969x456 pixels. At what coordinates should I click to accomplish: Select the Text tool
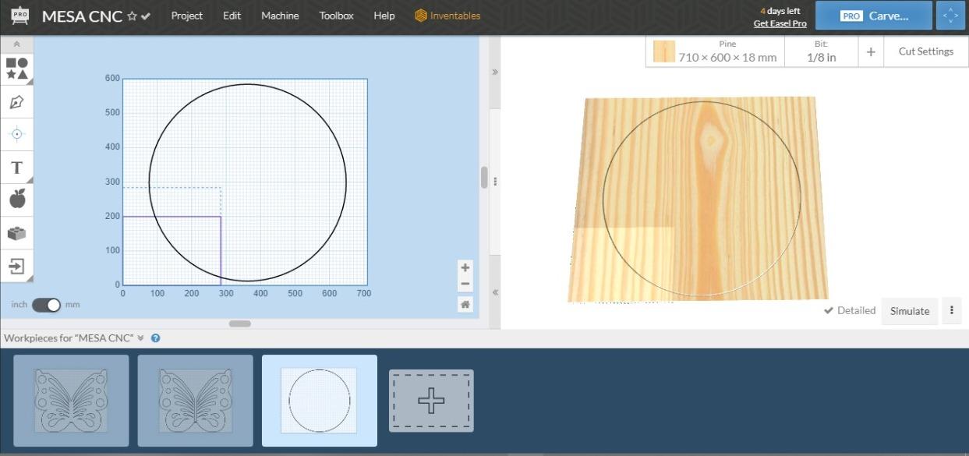[16, 168]
